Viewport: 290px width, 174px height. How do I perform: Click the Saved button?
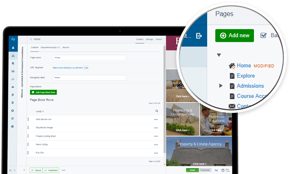pos(36,170)
